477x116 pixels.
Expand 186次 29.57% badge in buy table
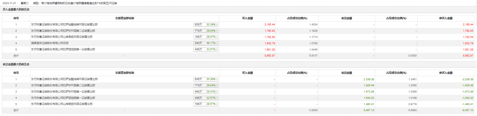pos(206,37)
